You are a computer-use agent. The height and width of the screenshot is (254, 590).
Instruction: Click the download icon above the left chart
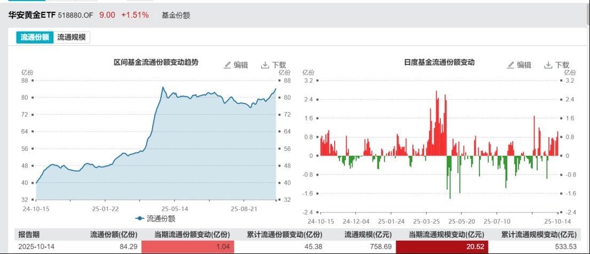265,65
